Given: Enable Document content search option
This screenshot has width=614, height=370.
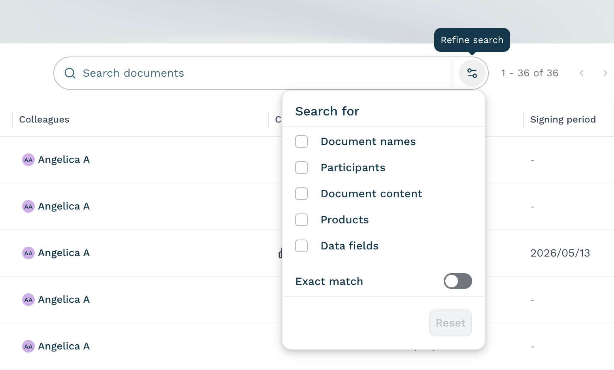Looking at the screenshot, I should point(301,194).
